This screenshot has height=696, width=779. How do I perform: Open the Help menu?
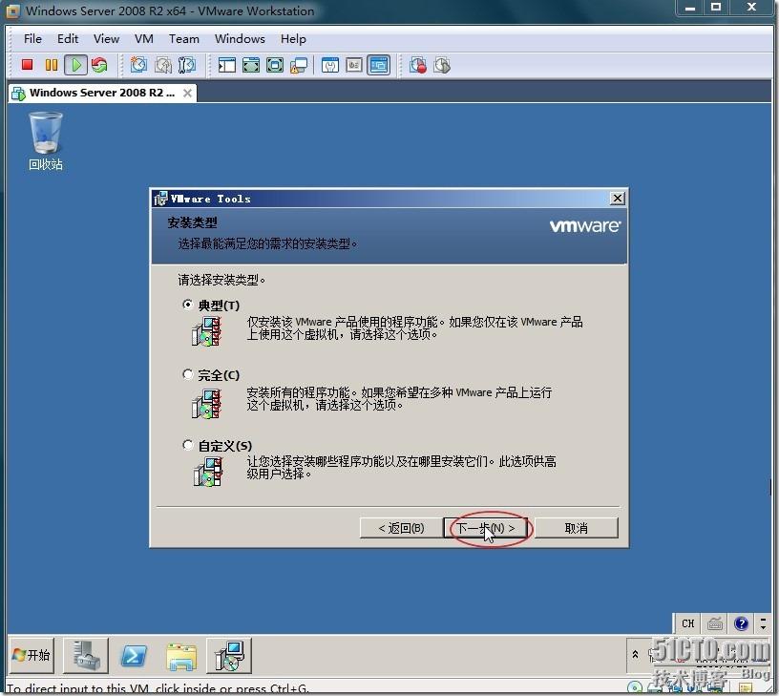point(293,39)
